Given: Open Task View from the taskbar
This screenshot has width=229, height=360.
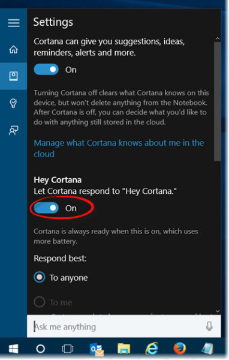Looking at the screenshot, I should [x=68, y=349].
